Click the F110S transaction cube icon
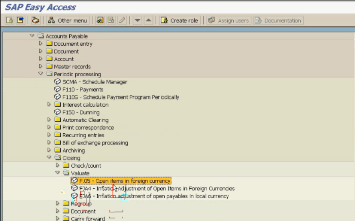This screenshot has width=355, height=221. [x=58, y=97]
